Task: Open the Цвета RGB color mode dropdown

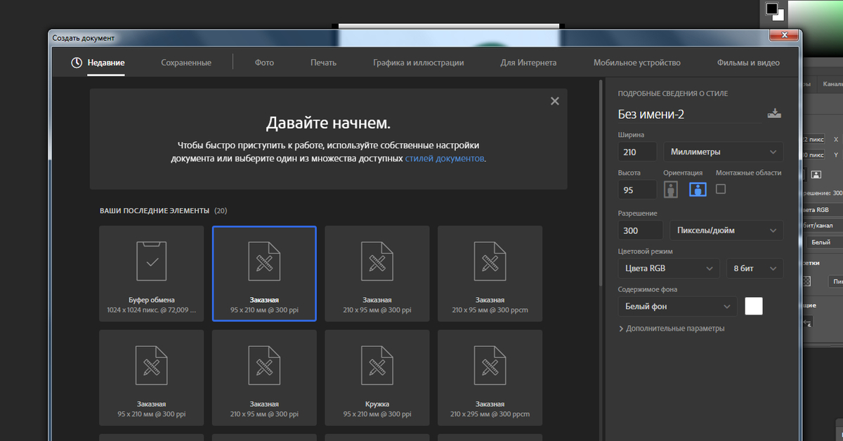Action: [x=669, y=268]
